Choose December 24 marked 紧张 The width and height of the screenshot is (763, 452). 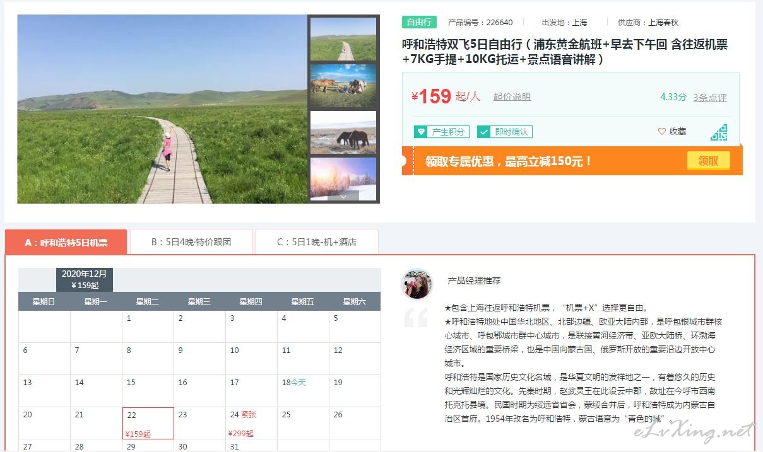[x=252, y=423]
